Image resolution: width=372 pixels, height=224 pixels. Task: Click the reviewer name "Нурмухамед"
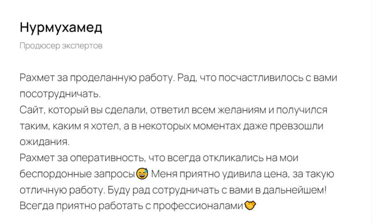click(x=61, y=28)
